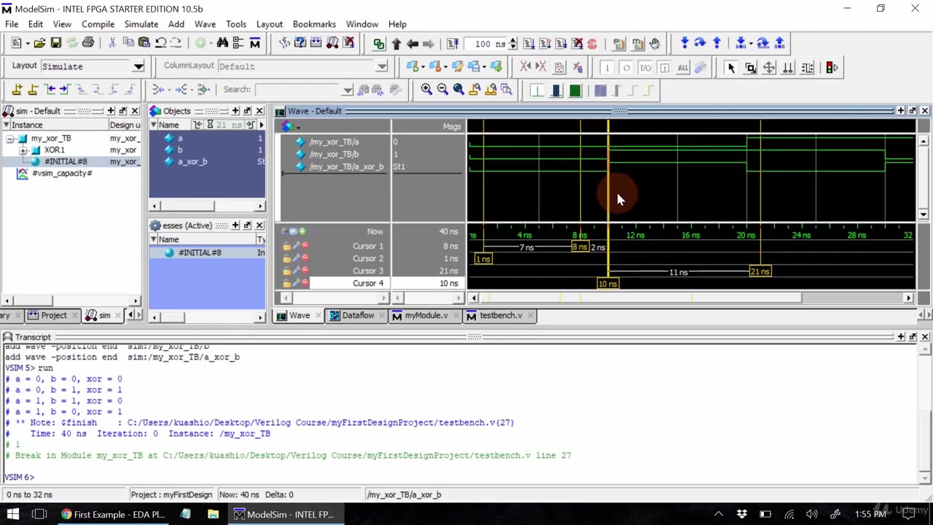Expand the XOR1 instance node

tap(23, 150)
